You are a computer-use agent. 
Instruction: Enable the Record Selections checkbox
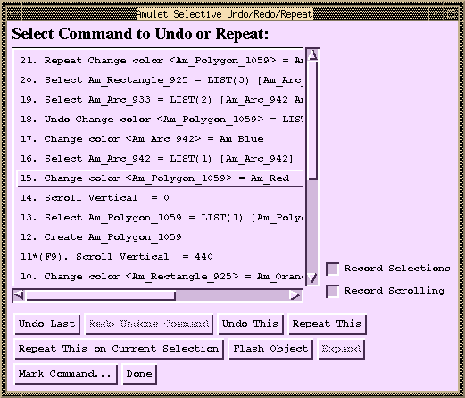(332, 269)
